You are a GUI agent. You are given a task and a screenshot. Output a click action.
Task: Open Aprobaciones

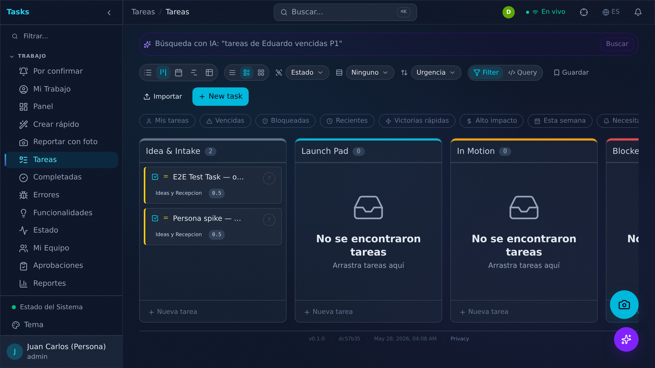(x=61, y=265)
